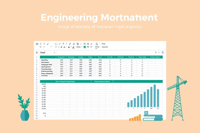
Task: Click the last green column header on the right
Action: pyautogui.click(x=155, y=57)
